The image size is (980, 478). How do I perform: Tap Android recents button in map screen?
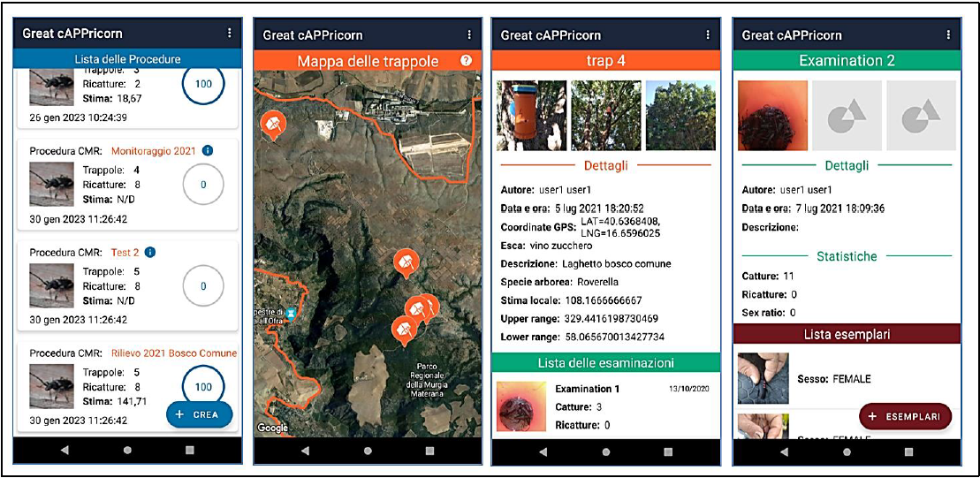point(430,451)
